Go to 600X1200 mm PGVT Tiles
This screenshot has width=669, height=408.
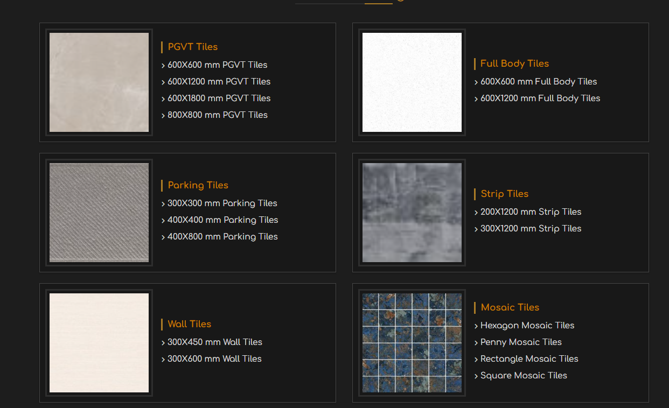219,82
